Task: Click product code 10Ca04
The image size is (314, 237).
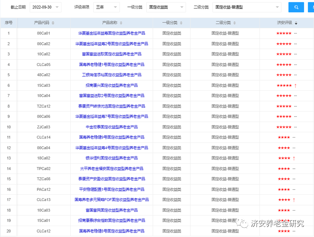Action: [43, 95]
